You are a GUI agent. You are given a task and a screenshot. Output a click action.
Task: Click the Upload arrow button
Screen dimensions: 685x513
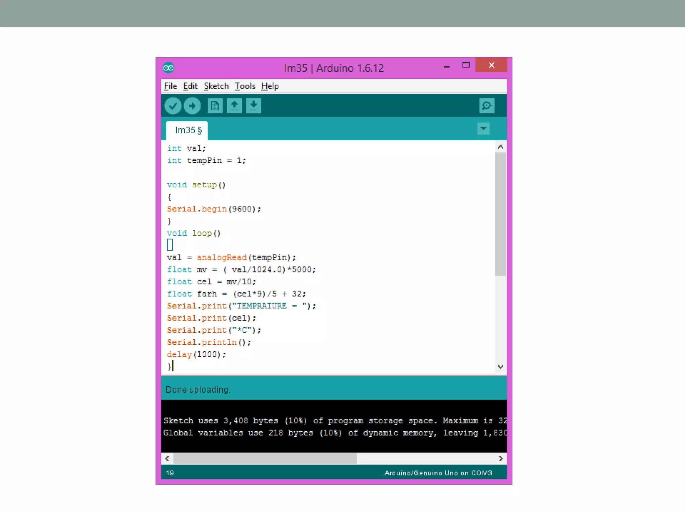192,106
